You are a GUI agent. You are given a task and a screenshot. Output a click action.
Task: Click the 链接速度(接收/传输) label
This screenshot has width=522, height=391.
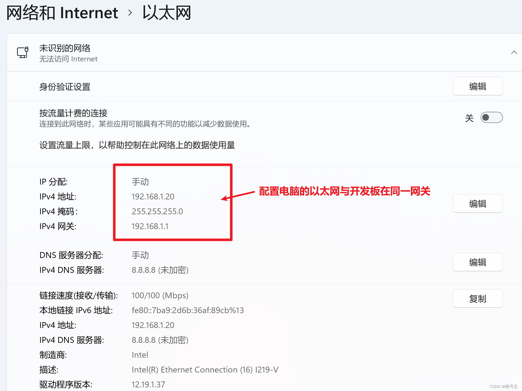(79, 295)
